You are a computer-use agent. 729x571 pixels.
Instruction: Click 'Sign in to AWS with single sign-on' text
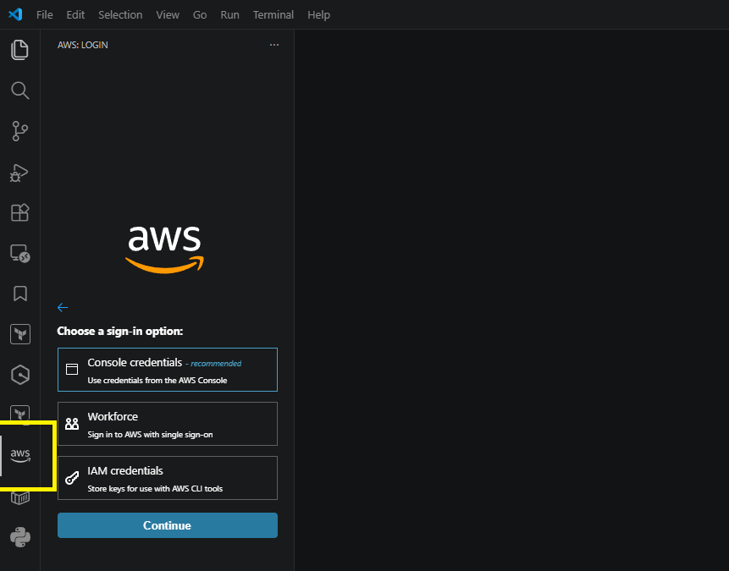point(150,435)
